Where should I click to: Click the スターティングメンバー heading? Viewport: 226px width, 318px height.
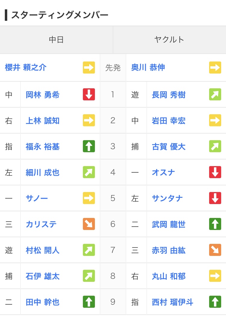pos(60,15)
